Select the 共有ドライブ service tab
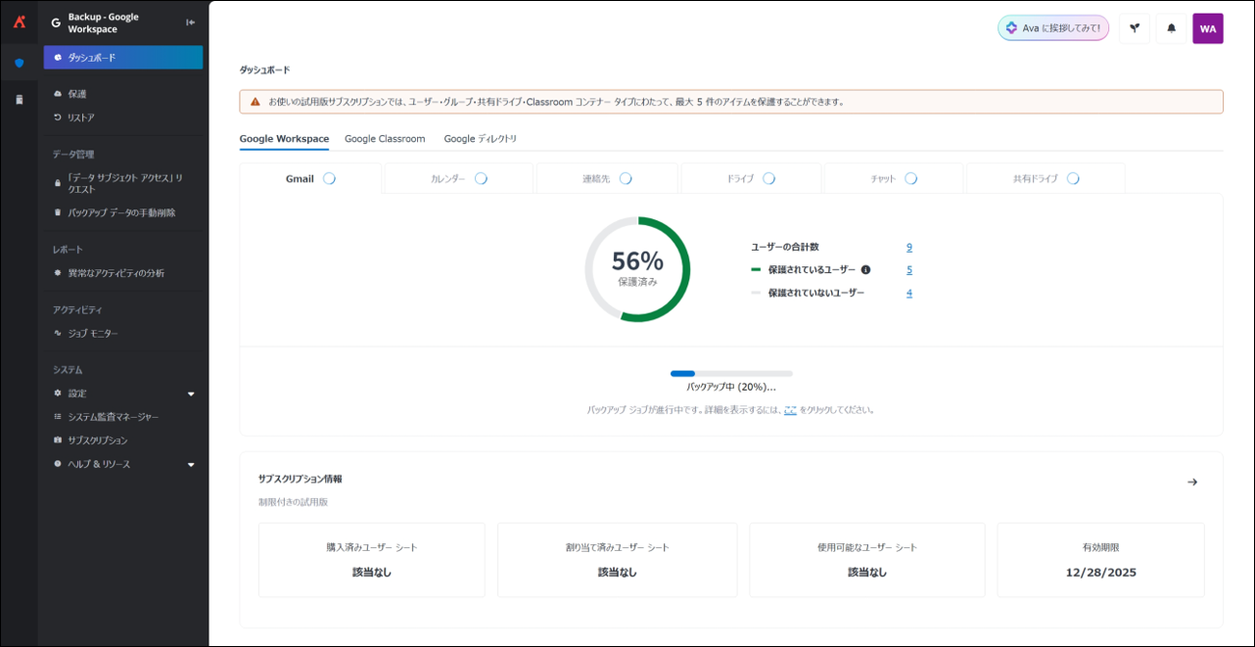The height and width of the screenshot is (647, 1255). pos(1044,179)
